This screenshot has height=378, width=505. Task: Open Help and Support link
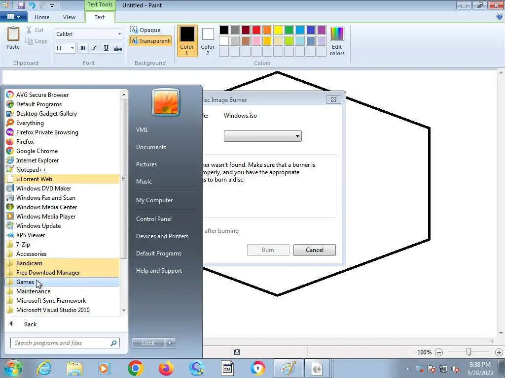tap(159, 271)
